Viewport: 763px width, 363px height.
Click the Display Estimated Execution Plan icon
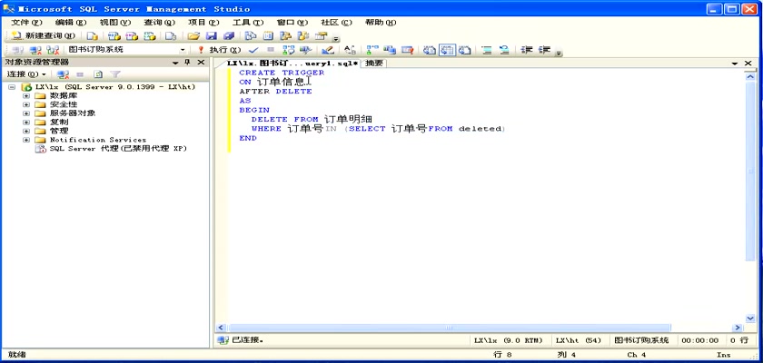pos(289,50)
